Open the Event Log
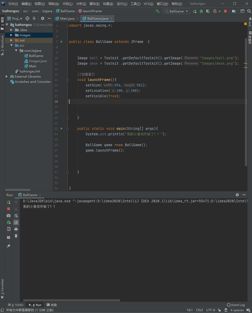 236,305
